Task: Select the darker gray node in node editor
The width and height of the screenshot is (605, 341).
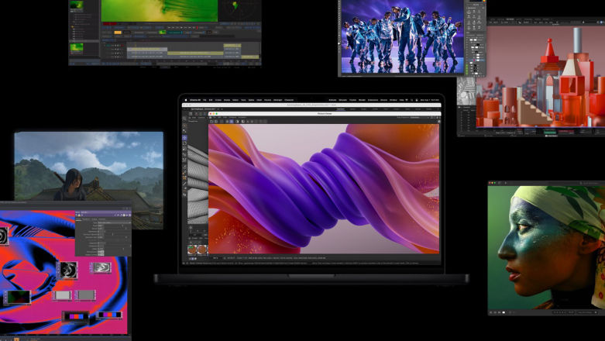Action: click(86, 295)
